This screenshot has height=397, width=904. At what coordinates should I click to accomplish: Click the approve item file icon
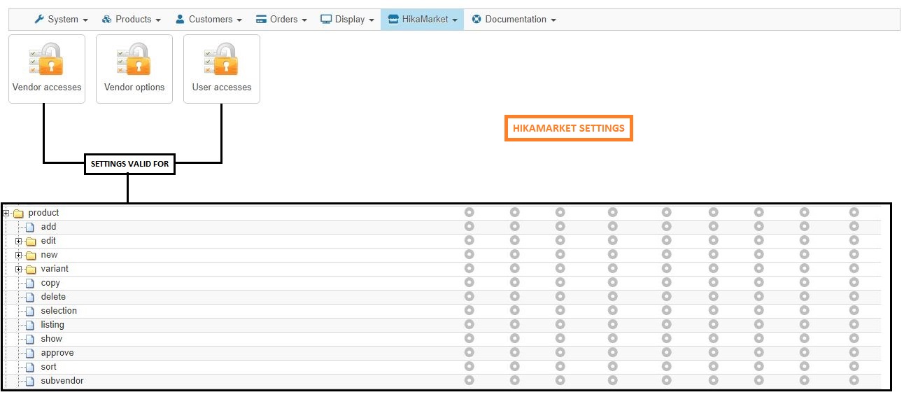pos(29,353)
